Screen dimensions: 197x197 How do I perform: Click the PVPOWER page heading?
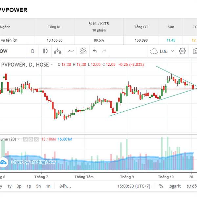click(13, 10)
